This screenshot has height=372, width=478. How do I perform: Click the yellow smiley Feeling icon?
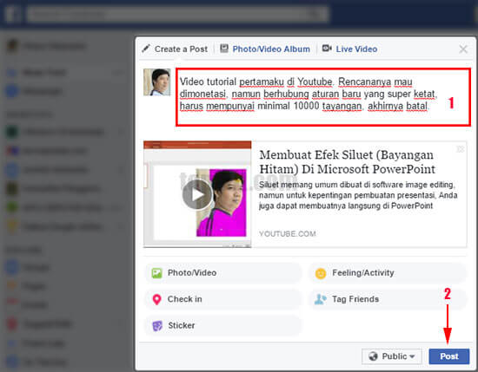click(321, 273)
